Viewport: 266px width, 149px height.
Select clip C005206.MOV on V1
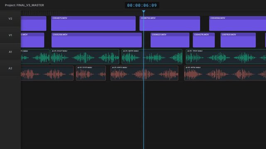coord(97,40)
